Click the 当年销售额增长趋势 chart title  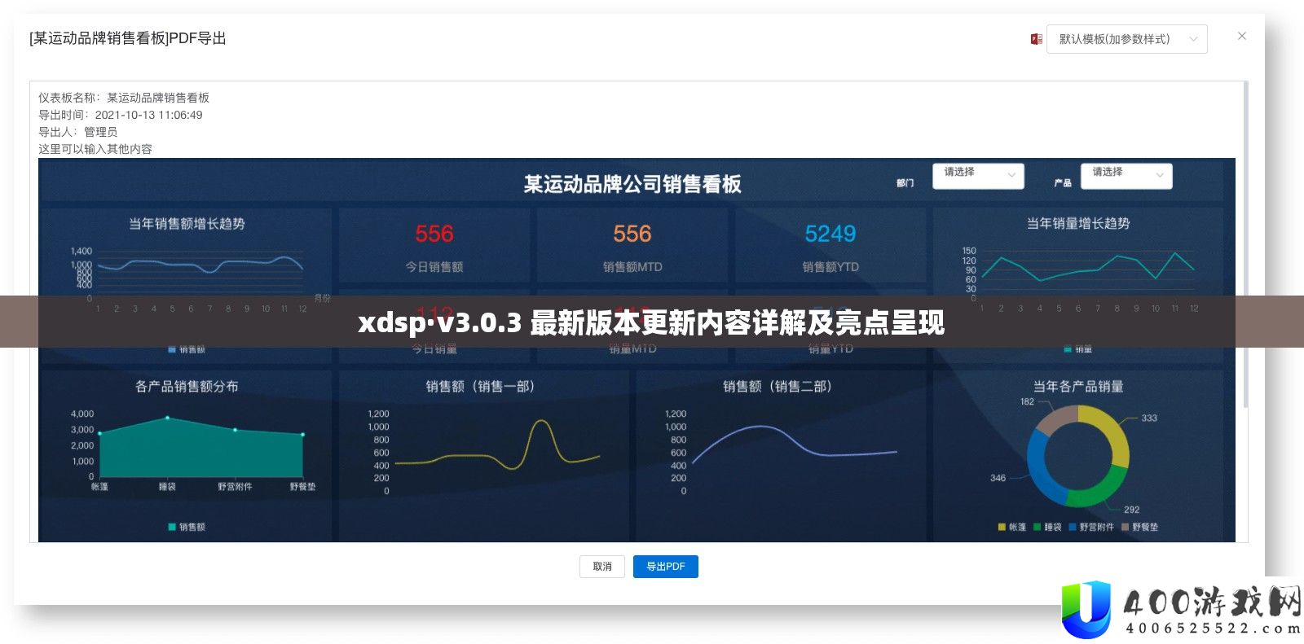coord(187,224)
